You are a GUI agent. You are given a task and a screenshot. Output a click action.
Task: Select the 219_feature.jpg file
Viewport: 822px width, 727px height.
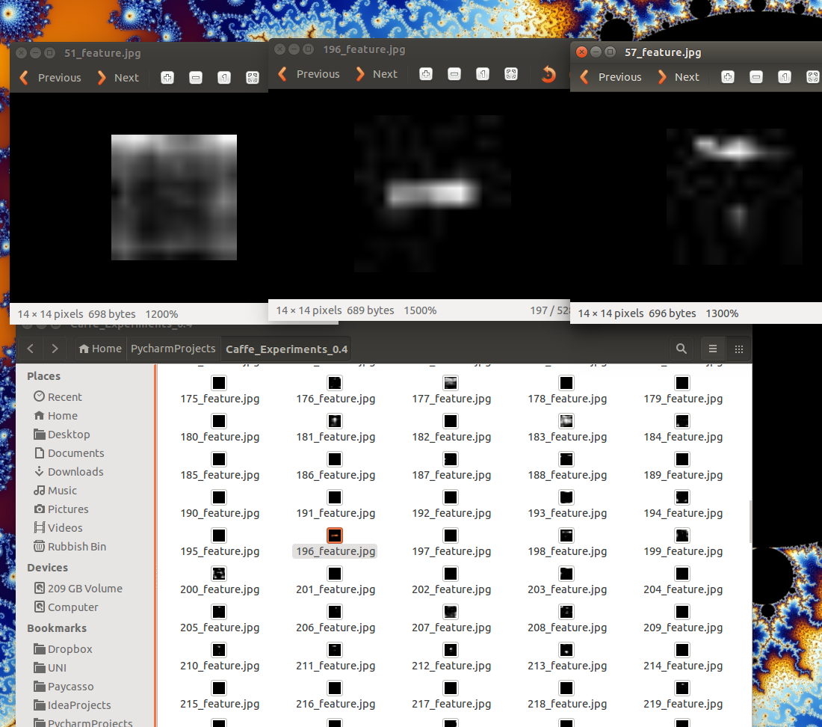682,696
